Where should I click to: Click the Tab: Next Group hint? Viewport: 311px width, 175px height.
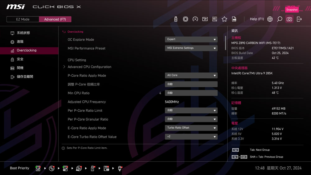260,150
